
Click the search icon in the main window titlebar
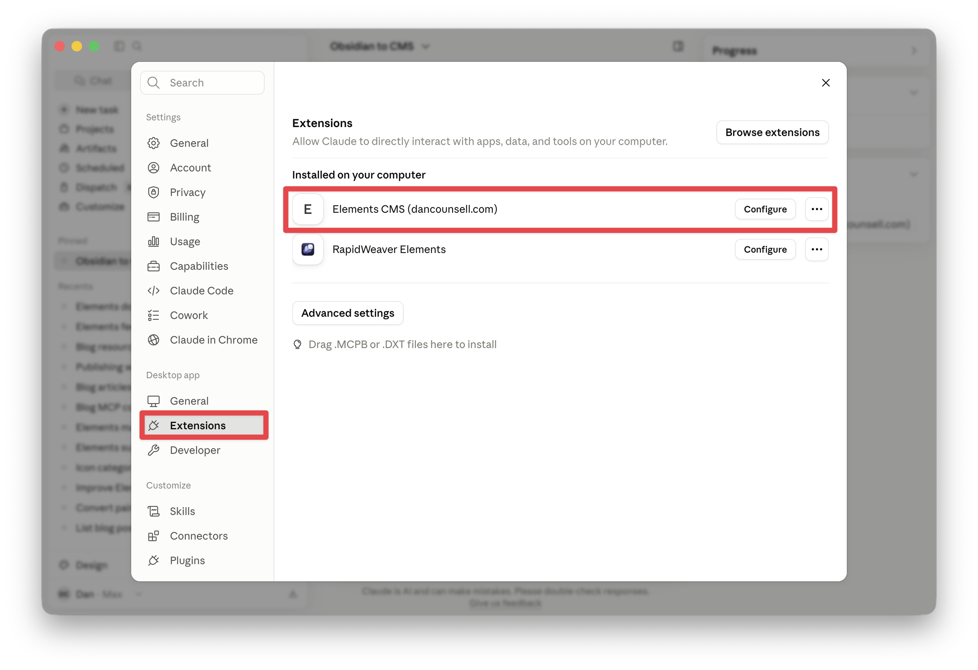[x=137, y=46]
